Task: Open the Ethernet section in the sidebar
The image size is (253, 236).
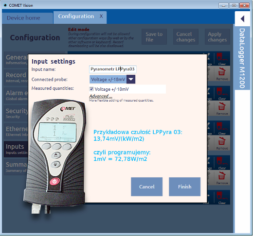Action: click(16, 132)
